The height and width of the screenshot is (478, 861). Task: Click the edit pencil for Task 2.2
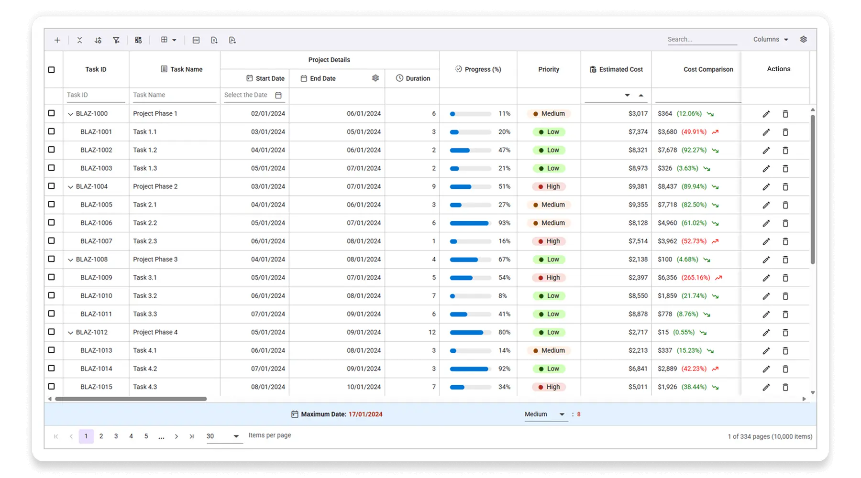pyautogui.click(x=766, y=223)
